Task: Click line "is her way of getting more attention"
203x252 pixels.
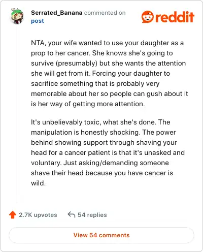Action: [88, 104]
